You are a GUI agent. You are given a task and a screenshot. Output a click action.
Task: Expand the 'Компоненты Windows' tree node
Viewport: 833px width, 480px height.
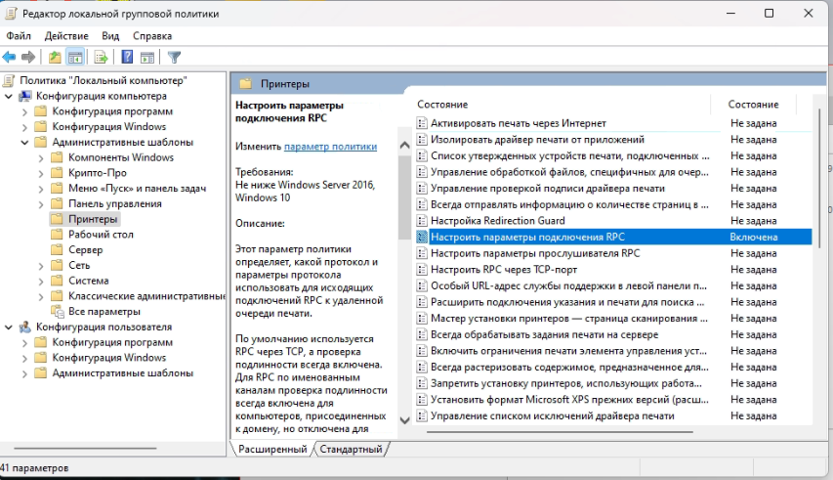(40, 157)
